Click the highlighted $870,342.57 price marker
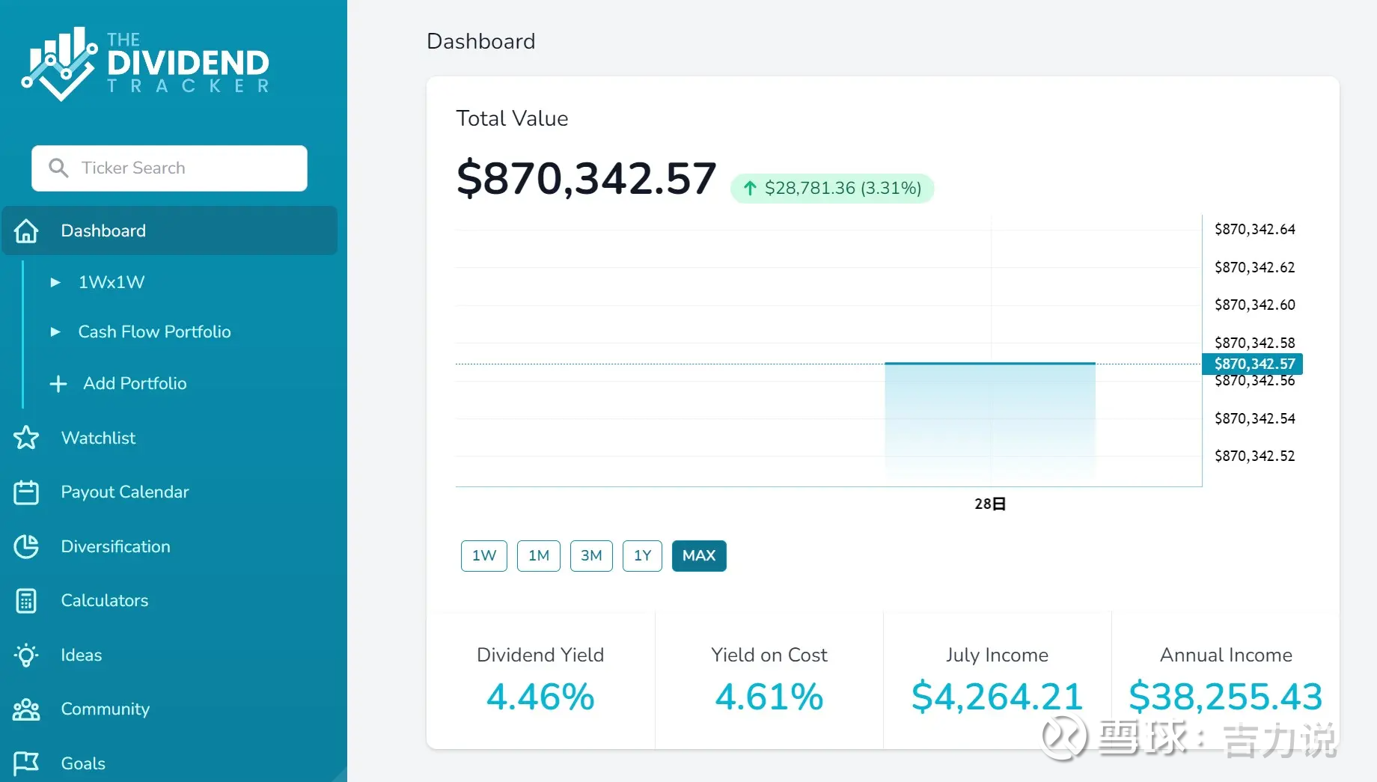The width and height of the screenshot is (1377, 782). click(1252, 364)
